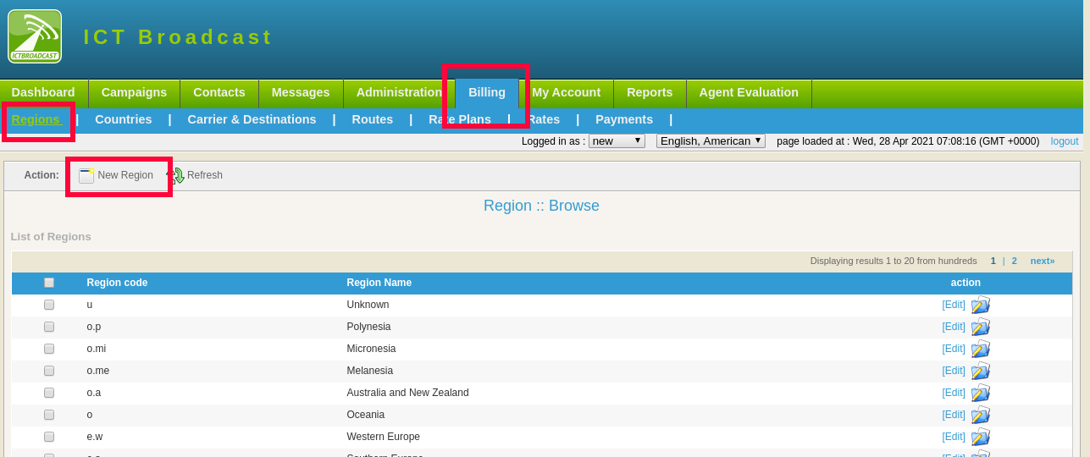Click the edit icon for Micronesia row
Viewport: 1090px width, 457px height.
[981, 349]
